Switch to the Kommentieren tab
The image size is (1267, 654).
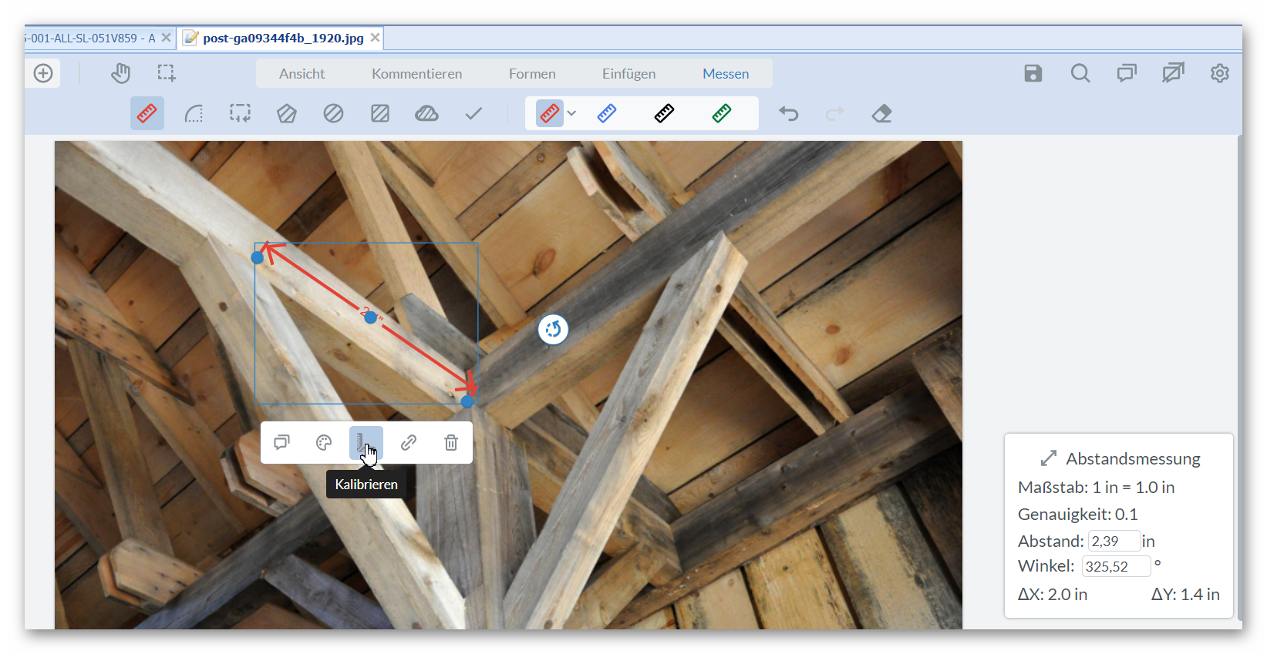(416, 74)
